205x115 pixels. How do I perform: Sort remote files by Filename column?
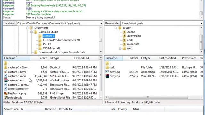113,58
